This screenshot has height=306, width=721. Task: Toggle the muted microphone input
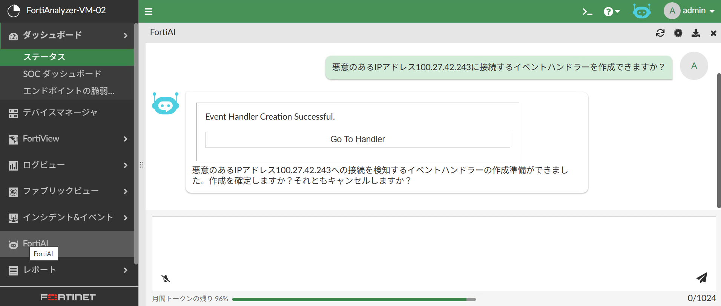click(166, 278)
